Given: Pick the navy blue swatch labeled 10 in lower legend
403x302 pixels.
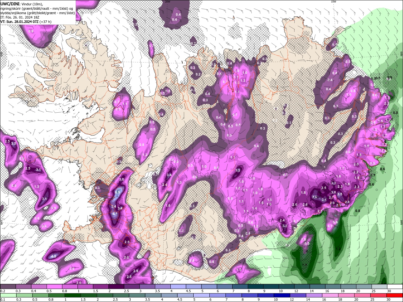Looking at the screenshot, I should (x=281, y=295).
